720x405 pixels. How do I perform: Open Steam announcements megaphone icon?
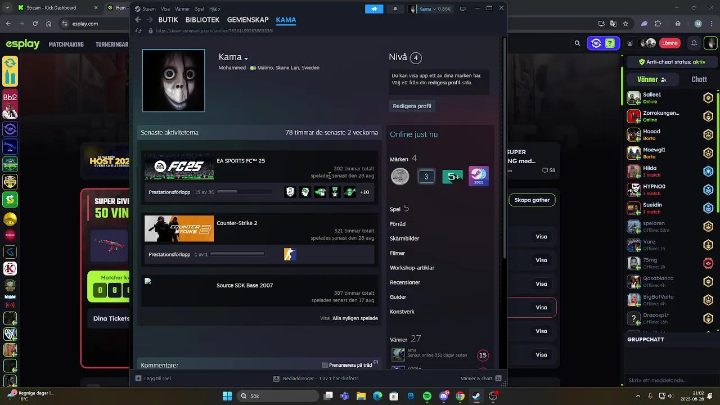(374, 9)
